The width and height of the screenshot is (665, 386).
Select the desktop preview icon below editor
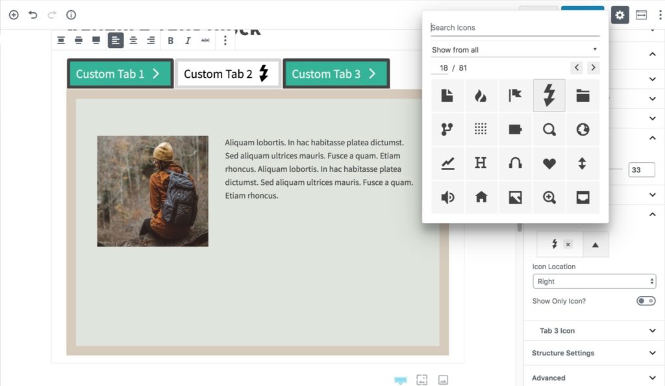(x=400, y=380)
